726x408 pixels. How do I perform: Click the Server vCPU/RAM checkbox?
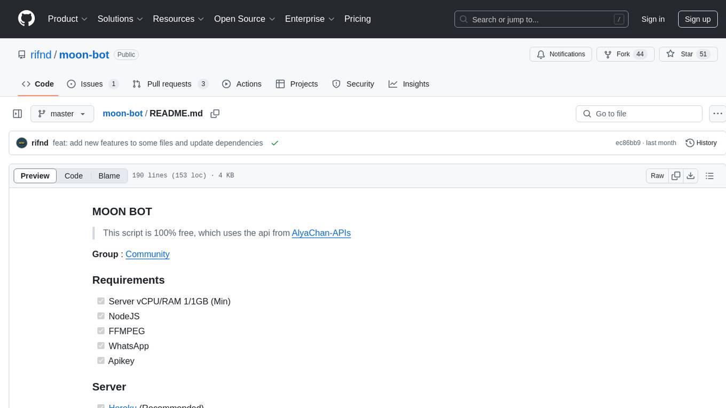pos(101,301)
